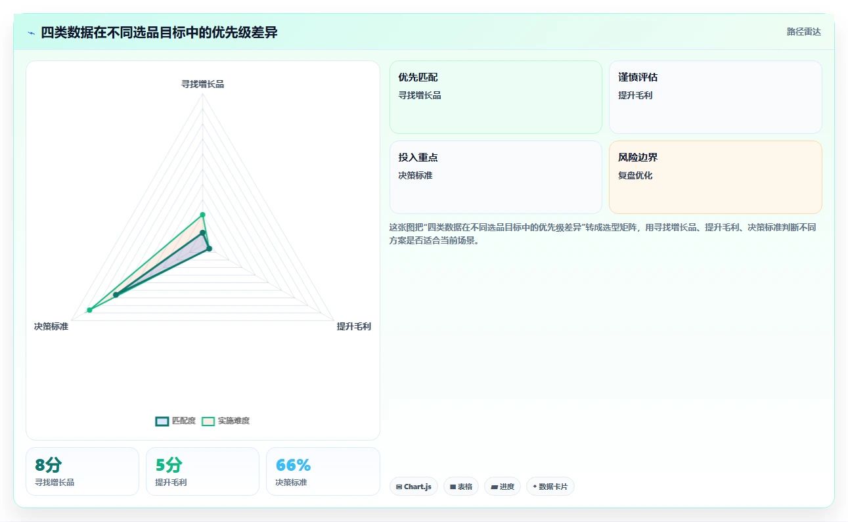This screenshot has height=522, width=848.
Task: Click the title 四类数据在不同选品目标中的优先级差异
Action: click(x=159, y=32)
